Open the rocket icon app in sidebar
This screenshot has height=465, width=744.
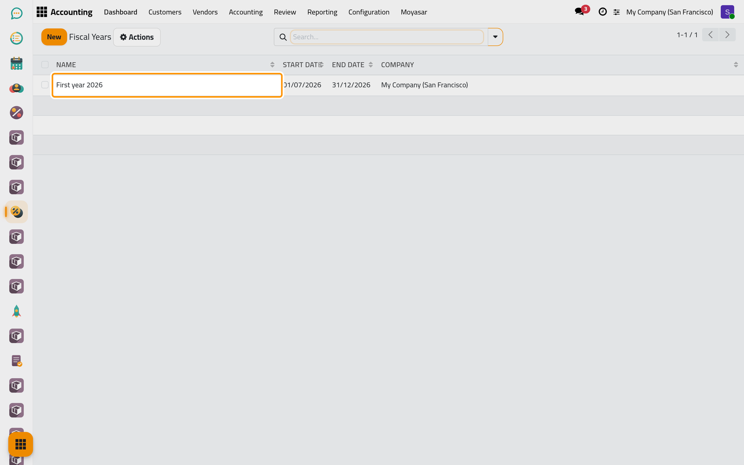[x=16, y=311]
